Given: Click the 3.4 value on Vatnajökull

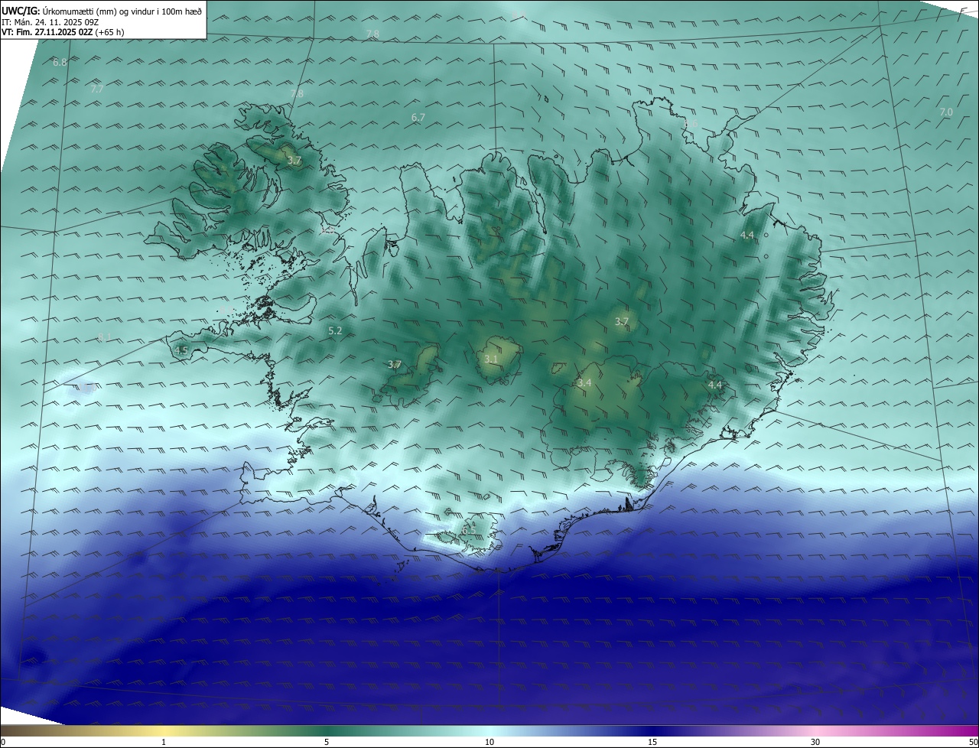Looking at the screenshot, I should 584,382.
